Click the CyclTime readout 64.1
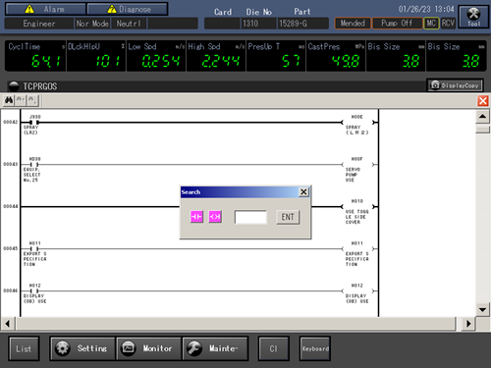 click(35, 56)
